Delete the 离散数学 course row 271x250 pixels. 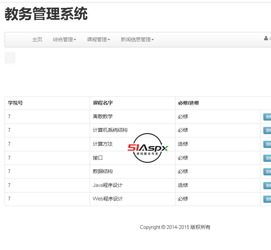point(267,117)
